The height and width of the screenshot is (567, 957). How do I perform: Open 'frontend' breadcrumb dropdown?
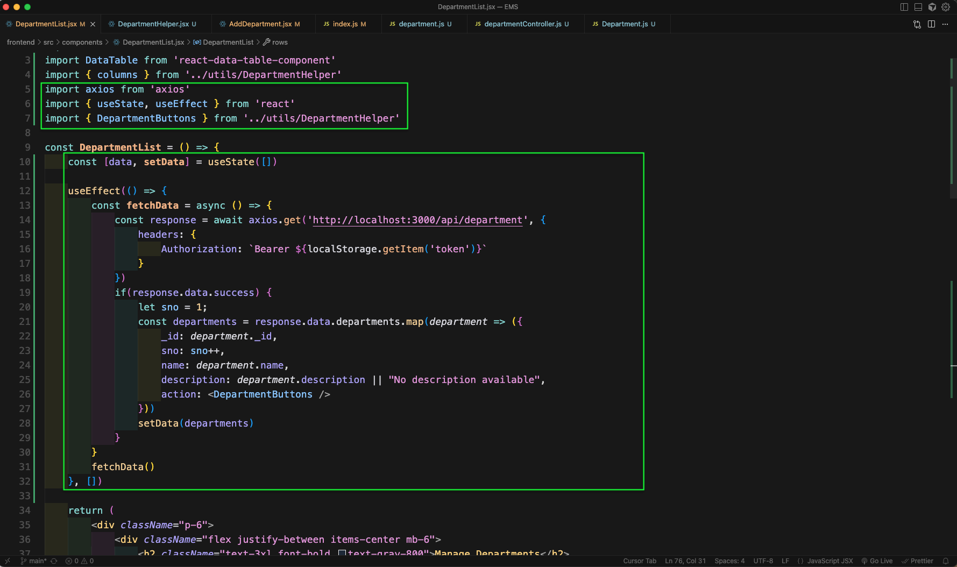point(20,42)
